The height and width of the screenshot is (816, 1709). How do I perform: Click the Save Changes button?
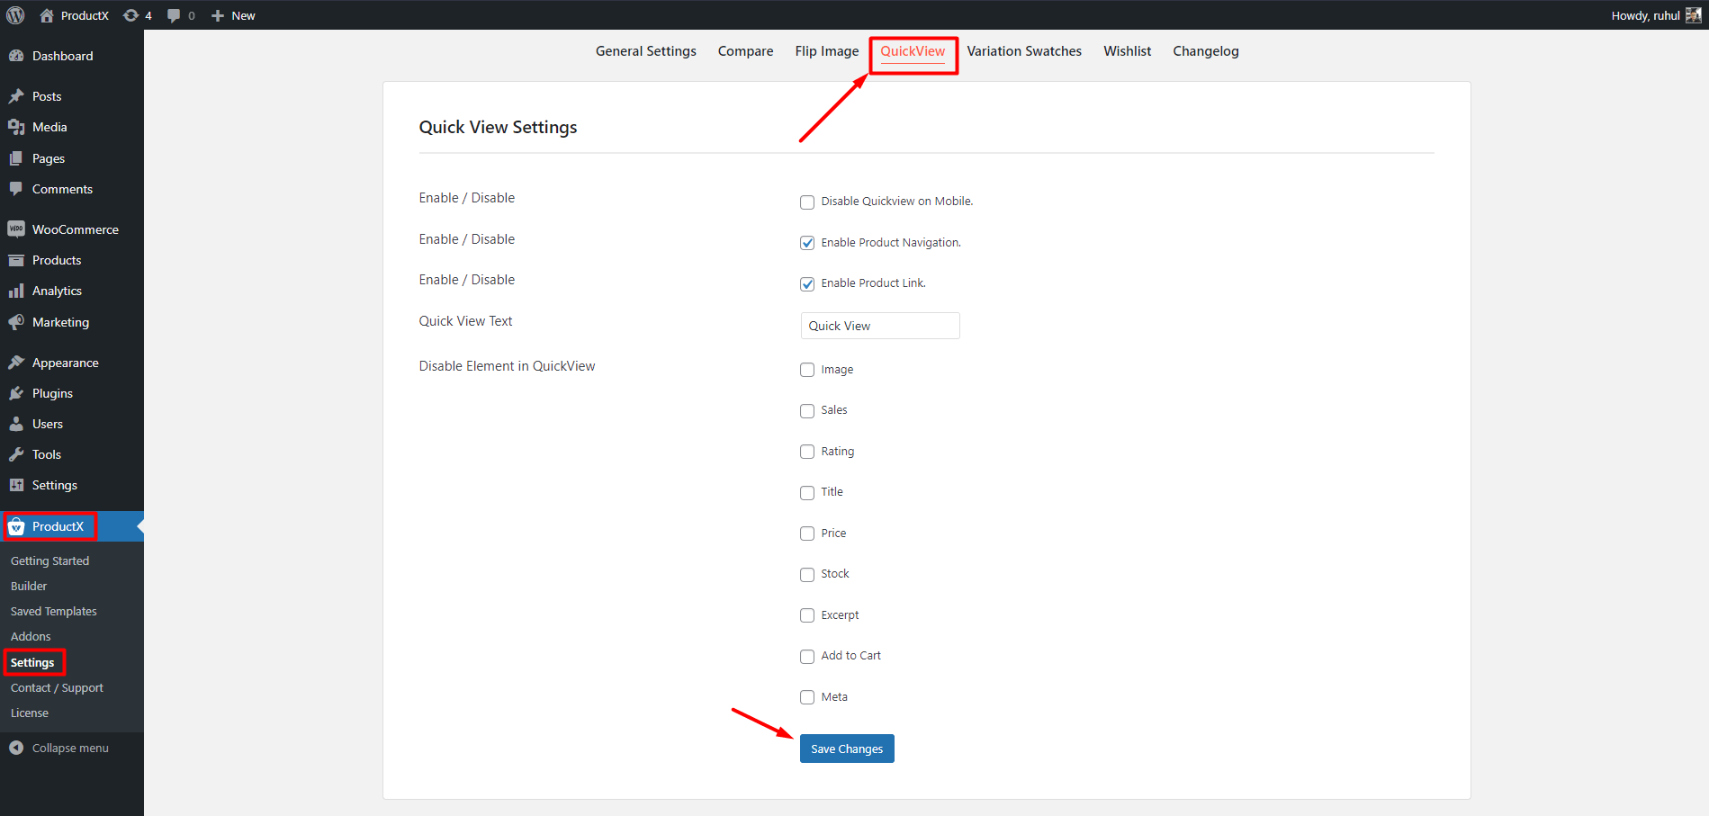[x=846, y=748]
